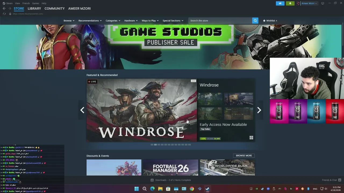The height and width of the screenshot is (193, 344).
Task: Open the Games menu
Action: (36, 3)
